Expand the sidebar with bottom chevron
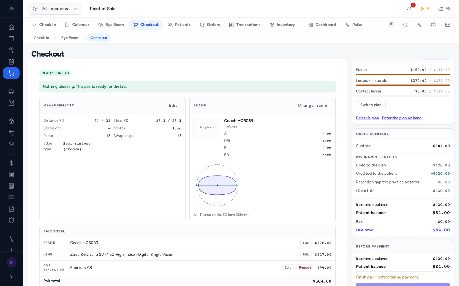This screenshot has height=286, width=459. click(x=11, y=277)
